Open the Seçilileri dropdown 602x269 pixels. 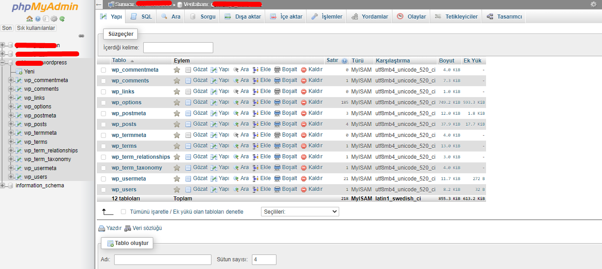pyautogui.click(x=300, y=212)
